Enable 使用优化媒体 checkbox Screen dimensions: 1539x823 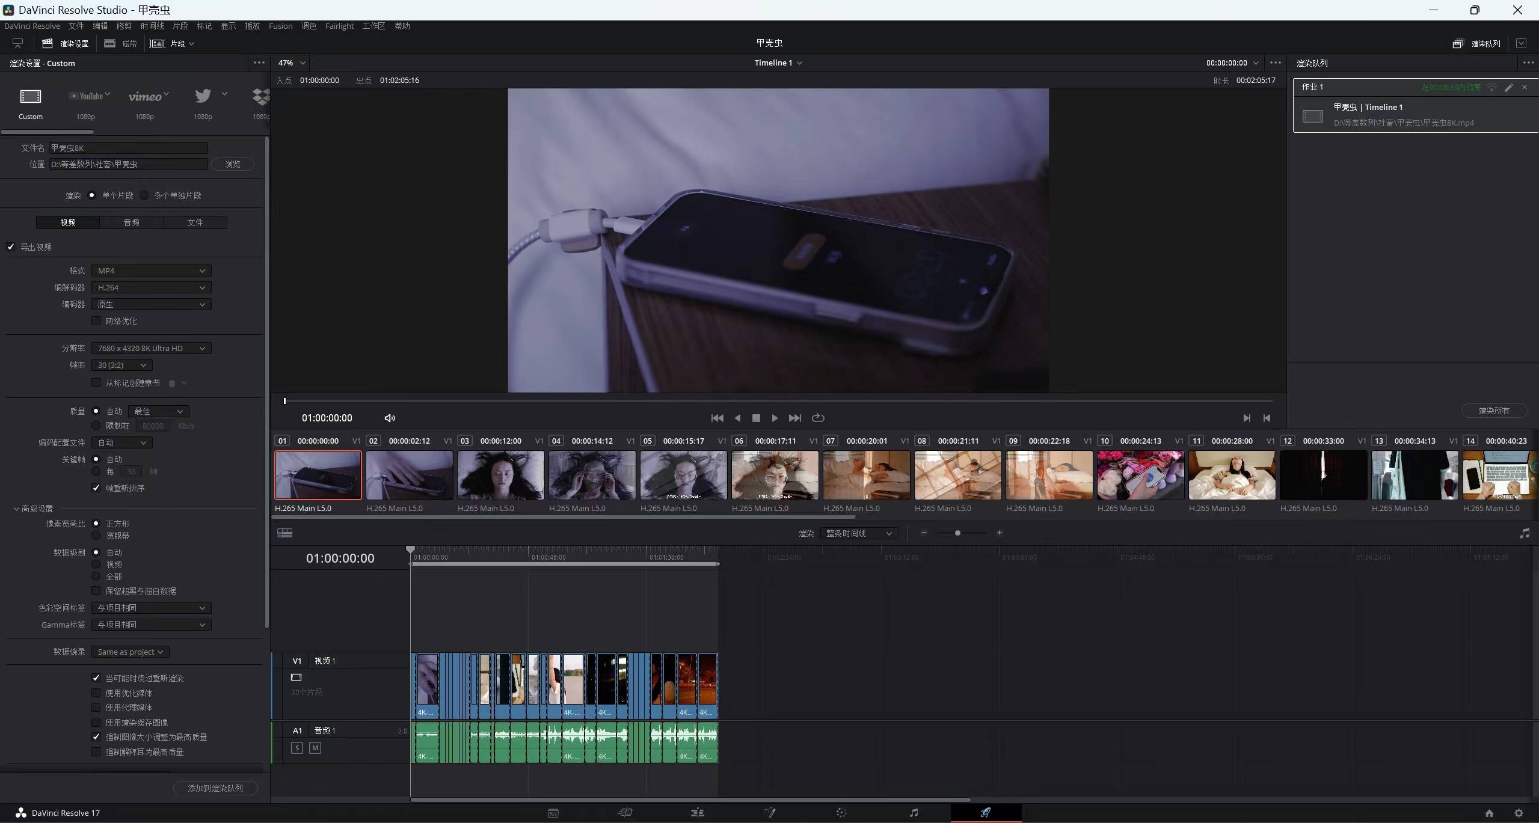[96, 693]
